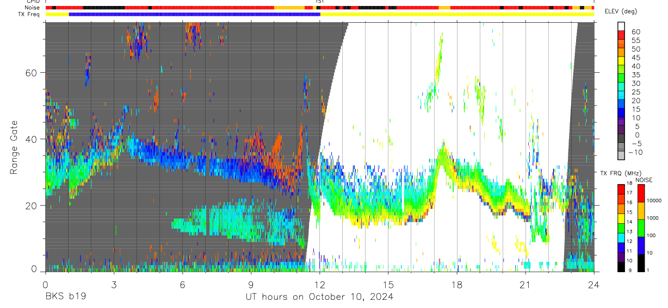Screen dimensions: 668x308
Task: Click the '12' tick label on UT hours axis
Action: tap(320, 284)
